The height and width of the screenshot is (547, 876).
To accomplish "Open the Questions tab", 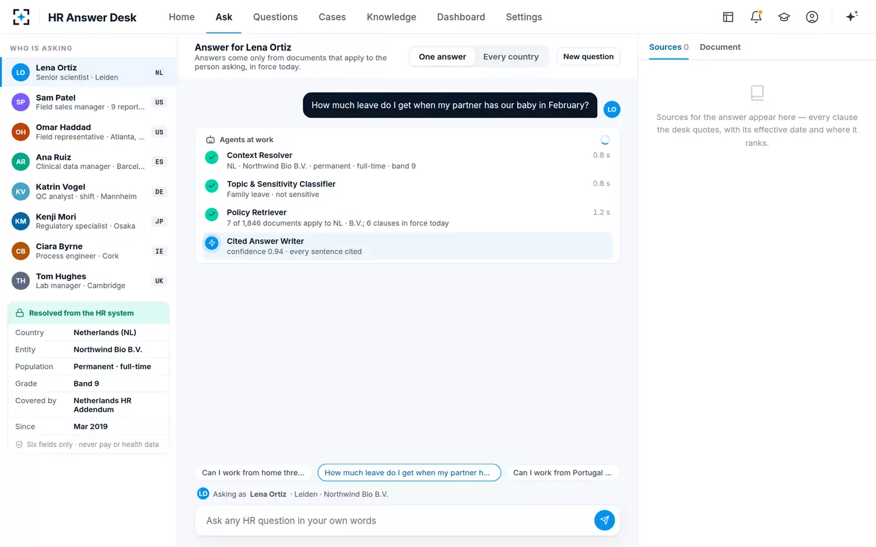I will point(276,17).
